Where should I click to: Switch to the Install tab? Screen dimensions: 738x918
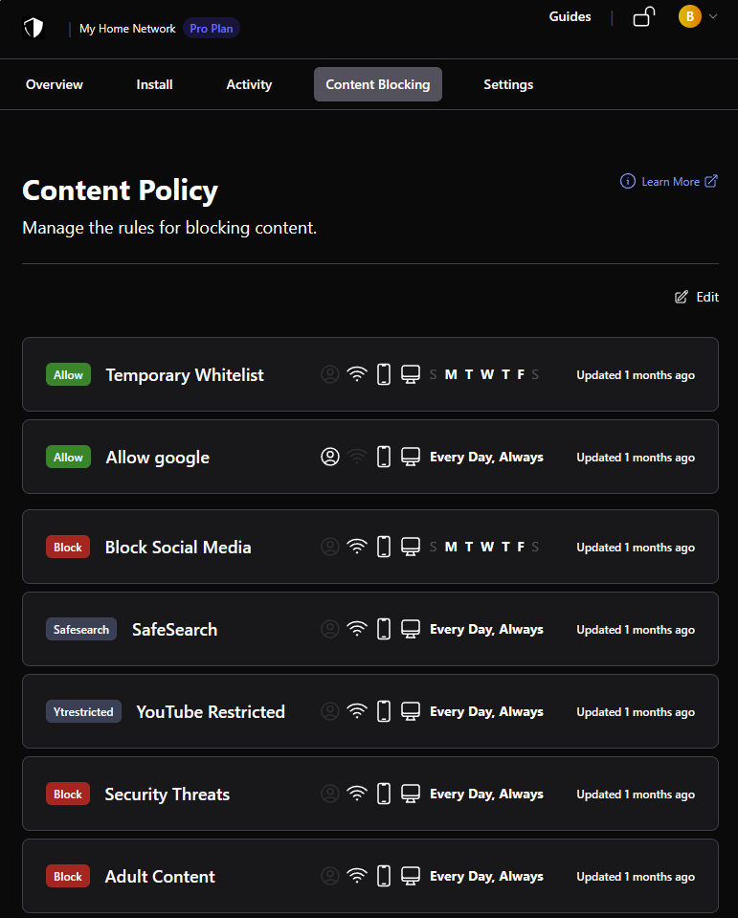pyautogui.click(x=154, y=84)
